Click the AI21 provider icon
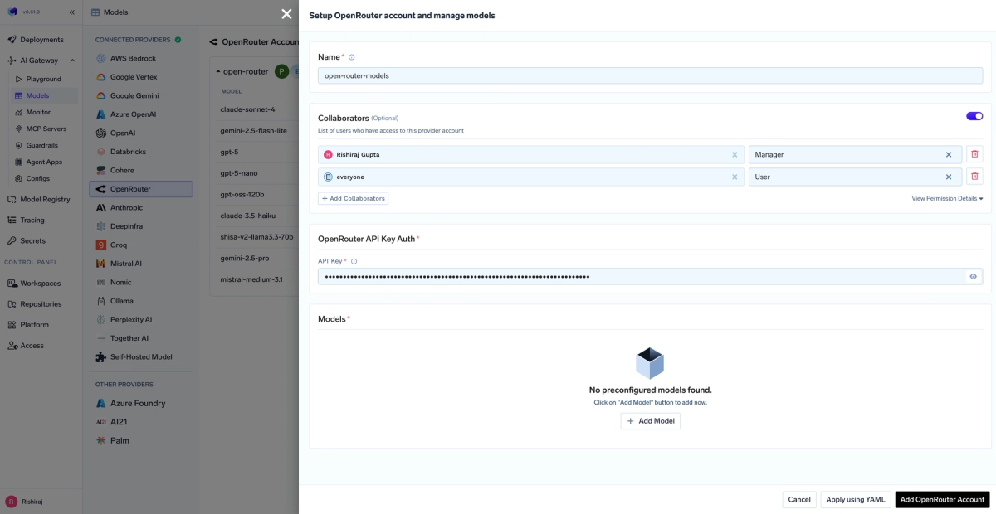Screen dimensions: 996x514 (x=101, y=422)
